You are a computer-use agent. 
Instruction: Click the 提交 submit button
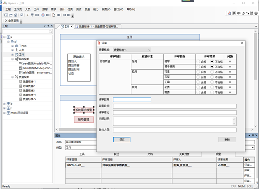point(122,140)
